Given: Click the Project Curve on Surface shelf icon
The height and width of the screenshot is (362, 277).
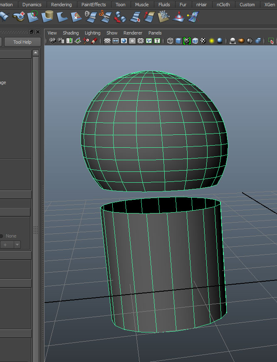Looking at the screenshot, I should coord(33,17).
